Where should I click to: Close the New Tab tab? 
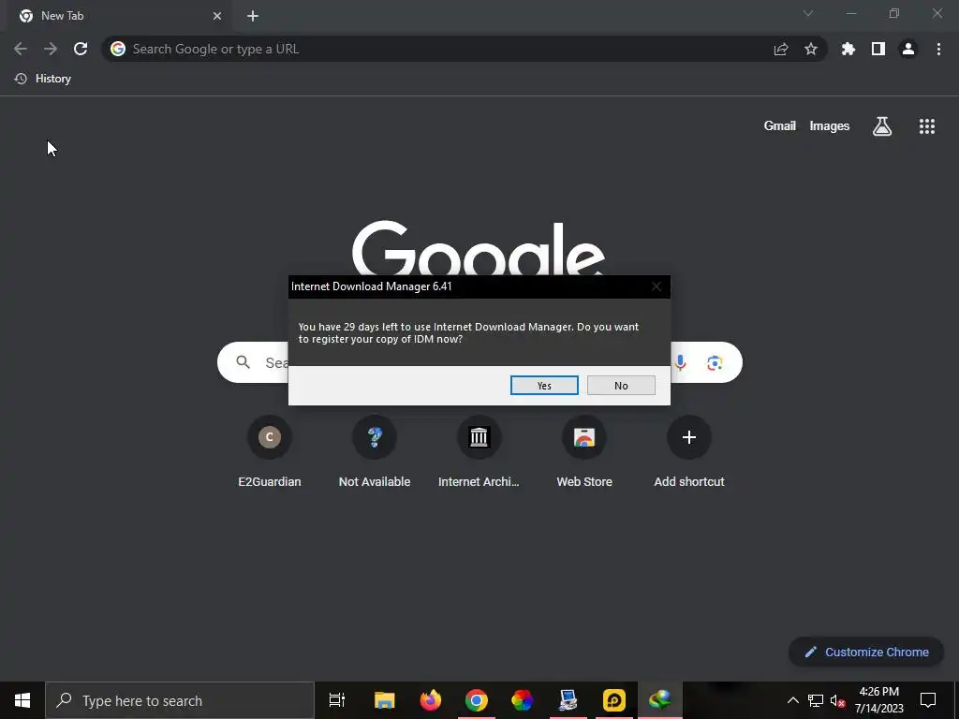pyautogui.click(x=217, y=16)
